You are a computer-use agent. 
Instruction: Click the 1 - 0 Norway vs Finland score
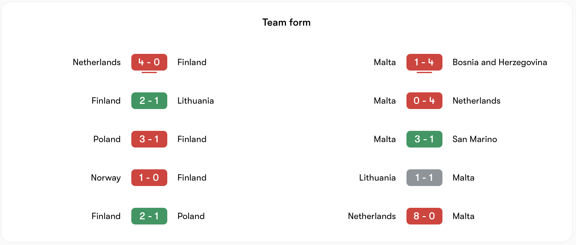point(149,178)
